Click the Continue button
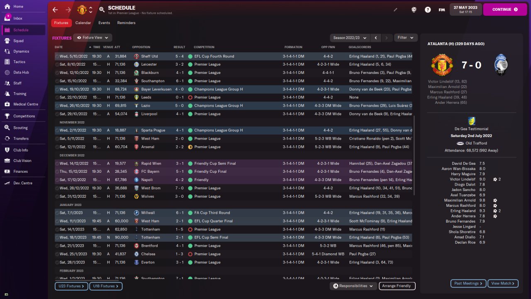Screen dimensions: 531x299 point(505,10)
